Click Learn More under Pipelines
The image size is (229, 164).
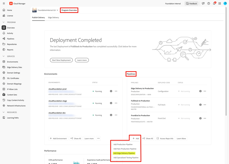[181, 138]
